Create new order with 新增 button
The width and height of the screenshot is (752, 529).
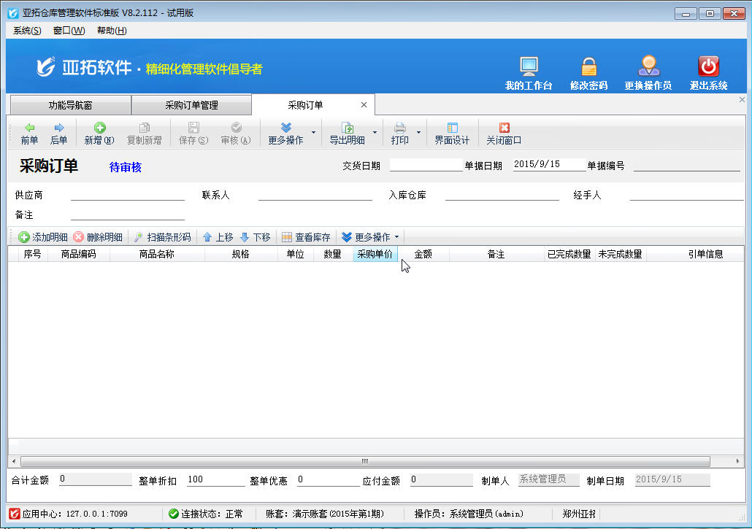[99, 134]
